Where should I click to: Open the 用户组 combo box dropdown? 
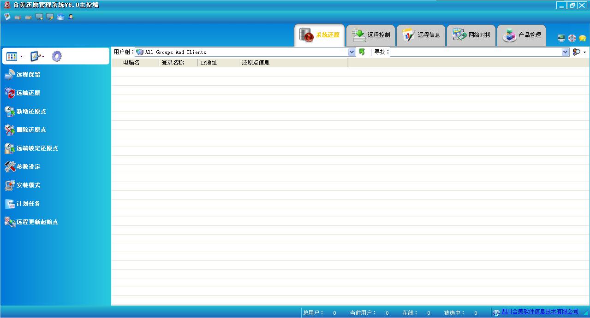[352, 52]
